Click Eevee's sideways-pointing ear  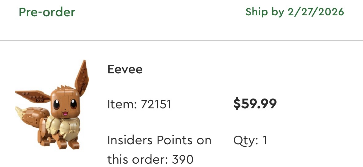(32, 96)
